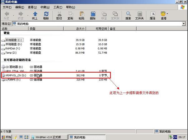Open Properties (属性) from the toolbar

coord(153,14)
